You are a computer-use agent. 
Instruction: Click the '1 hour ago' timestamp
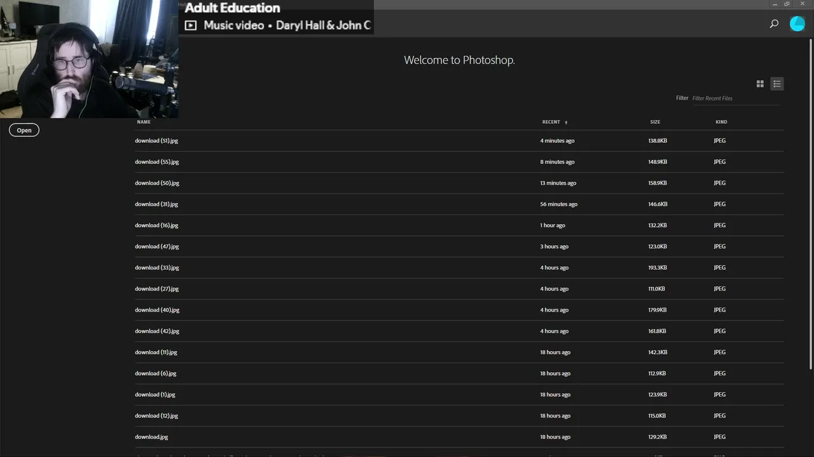pyautogui.click(x=553, y=225)
